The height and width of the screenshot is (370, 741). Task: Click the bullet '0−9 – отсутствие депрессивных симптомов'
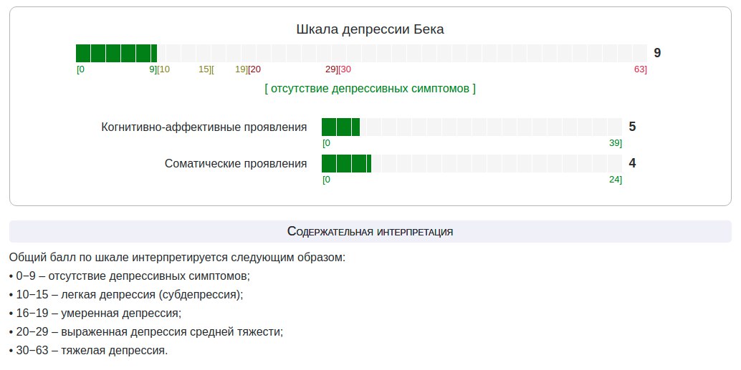pos(130,276)
